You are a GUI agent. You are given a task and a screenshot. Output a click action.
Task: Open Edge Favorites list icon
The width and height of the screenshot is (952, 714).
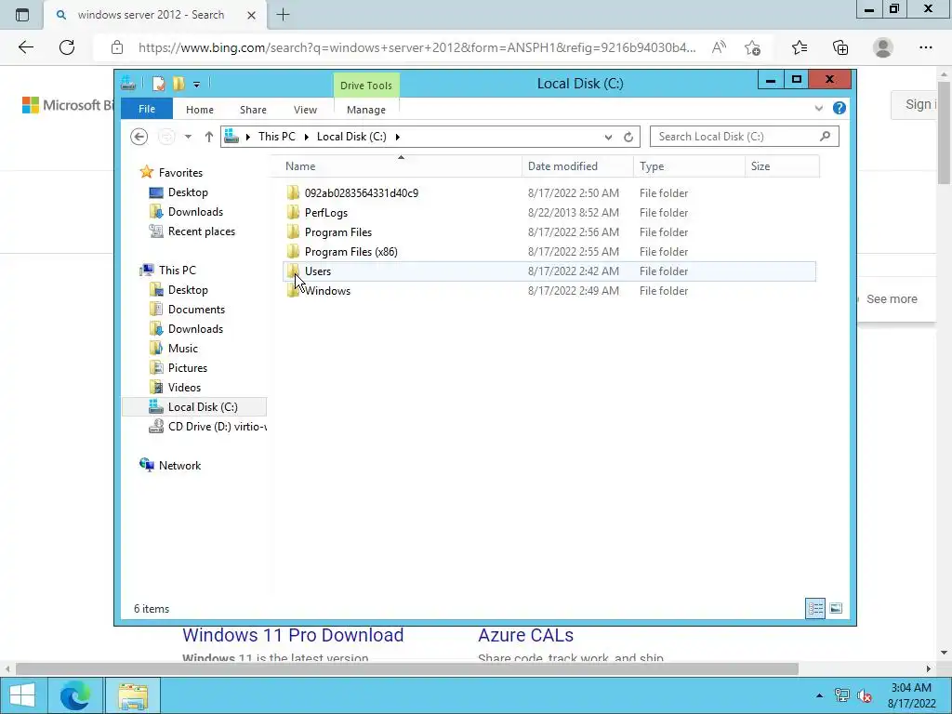(x=799, y=47)
